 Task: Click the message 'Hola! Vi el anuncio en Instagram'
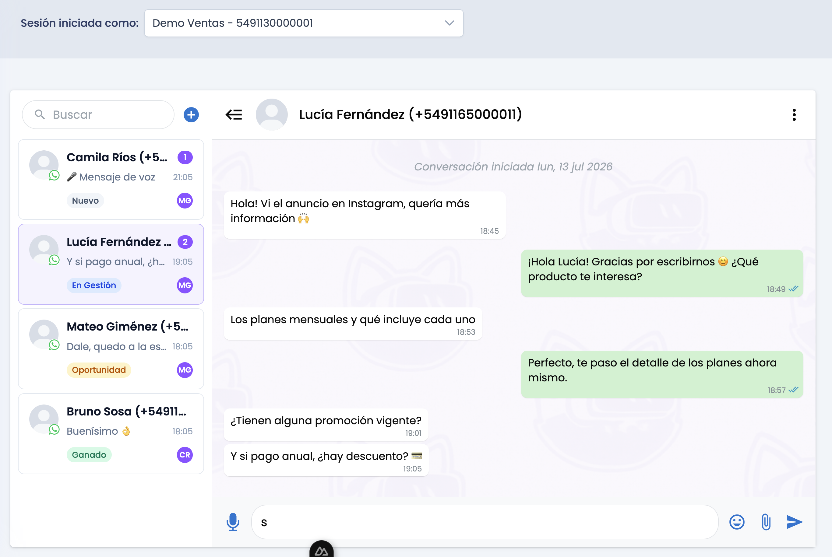(x=365, y=215)
